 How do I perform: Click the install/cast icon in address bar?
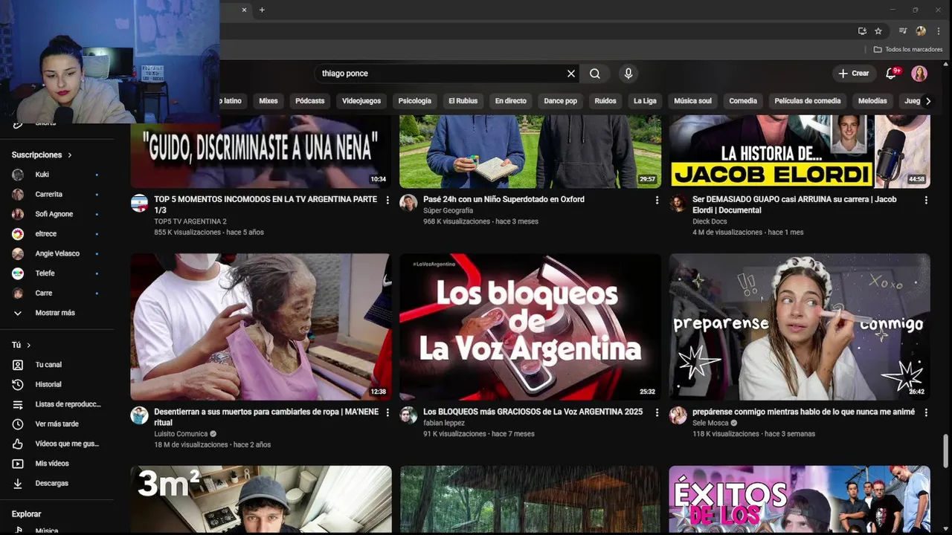[862, 31]
